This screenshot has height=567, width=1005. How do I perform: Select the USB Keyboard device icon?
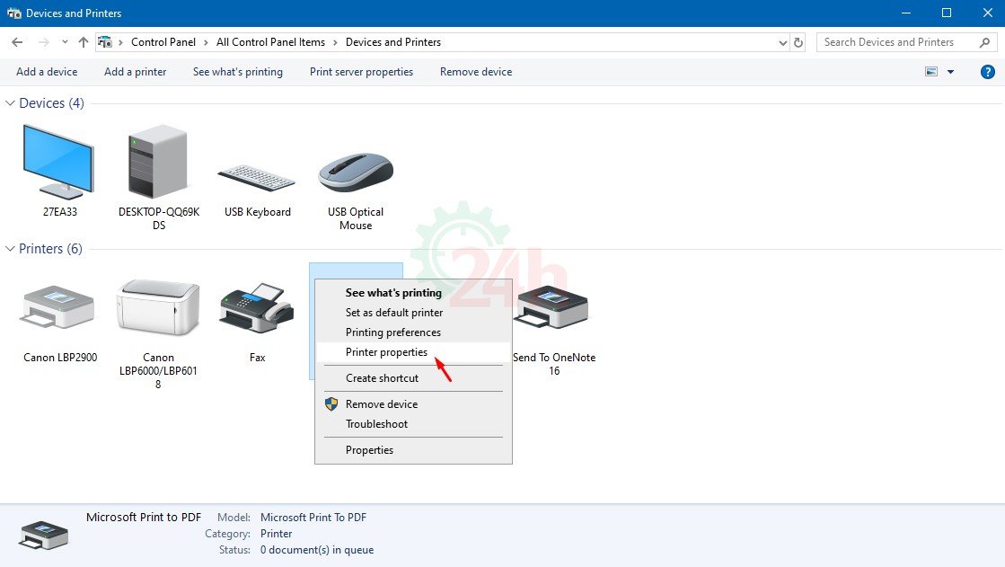(257, 176)
